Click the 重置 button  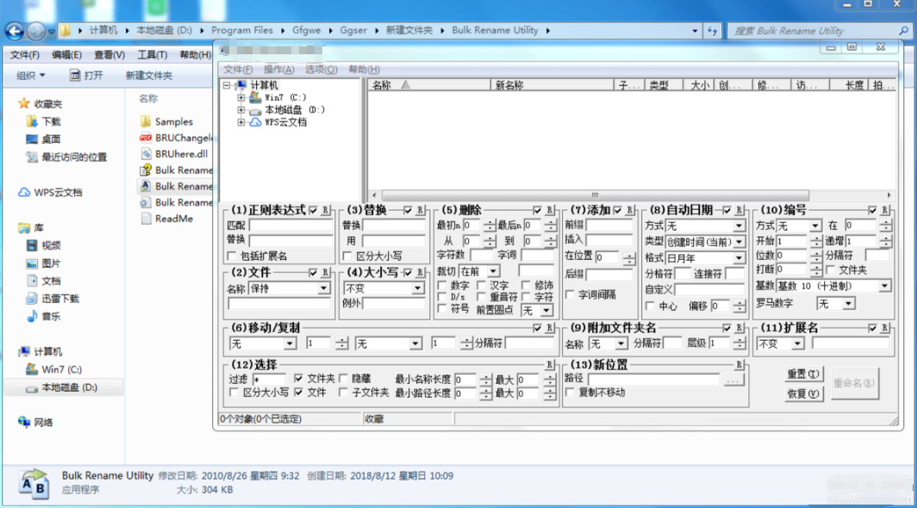[803, 375]
